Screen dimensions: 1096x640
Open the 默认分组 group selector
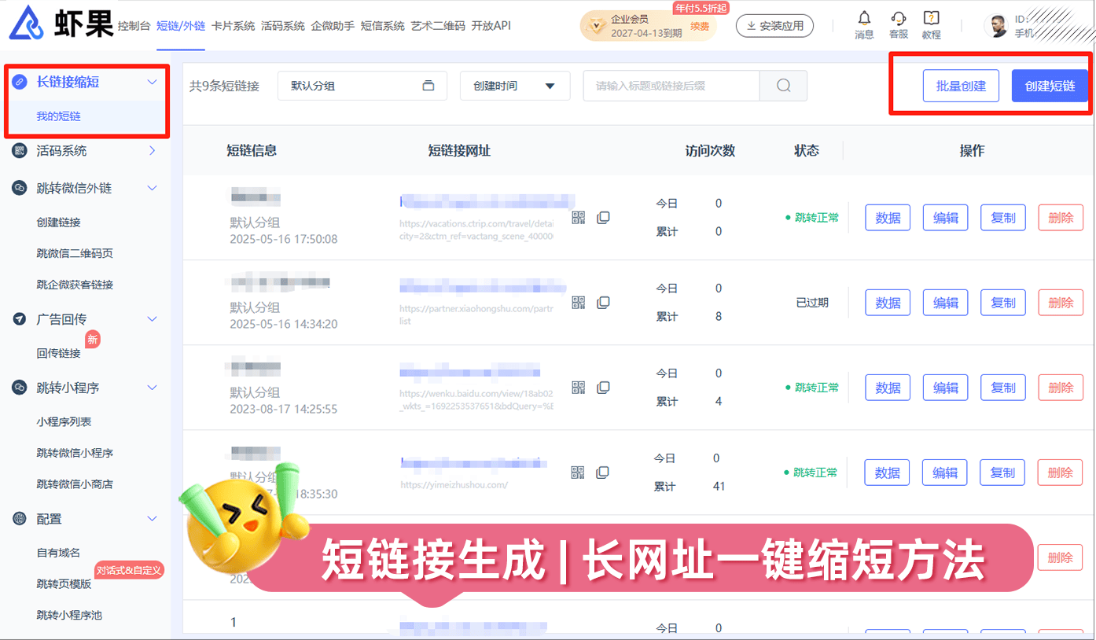[362, 86]
